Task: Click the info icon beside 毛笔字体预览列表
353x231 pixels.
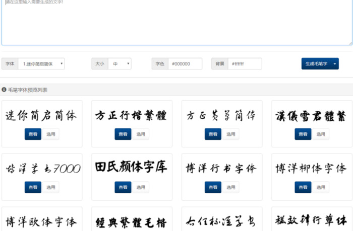Action: (x=4, y=90)
